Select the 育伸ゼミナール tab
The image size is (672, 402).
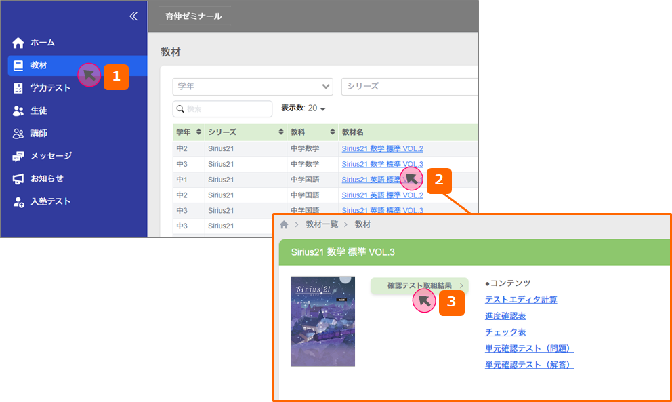193,16
